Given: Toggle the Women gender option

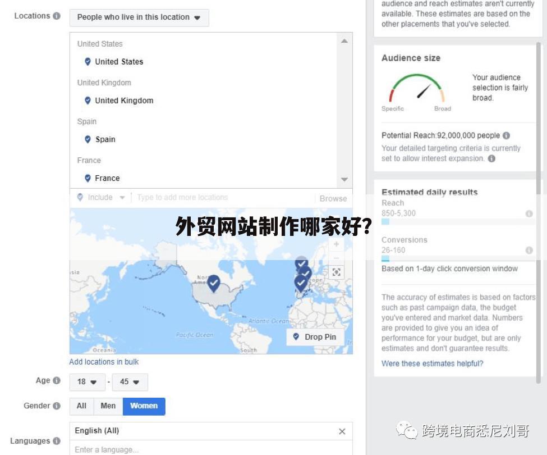Looking at the screenshot, I should (x=144, y=406).
